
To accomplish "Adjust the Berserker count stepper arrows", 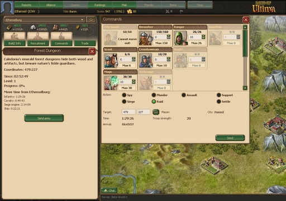I will [169, 37].
